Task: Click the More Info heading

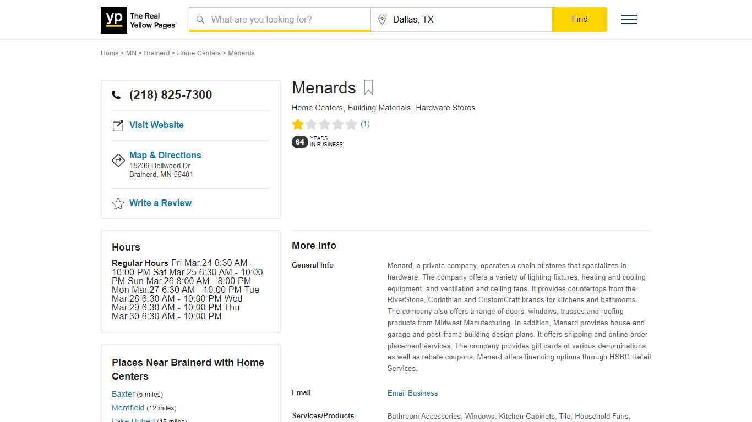Action: pos(314,246)
